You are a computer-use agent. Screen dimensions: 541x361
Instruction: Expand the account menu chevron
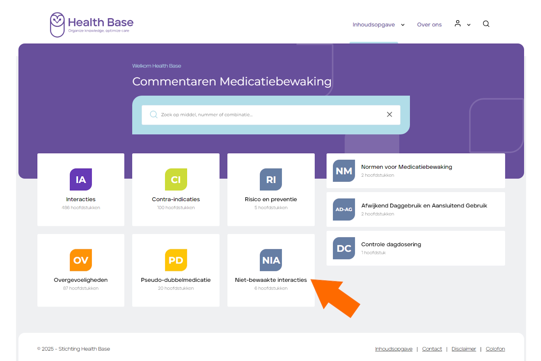click(x=469, y=25)
